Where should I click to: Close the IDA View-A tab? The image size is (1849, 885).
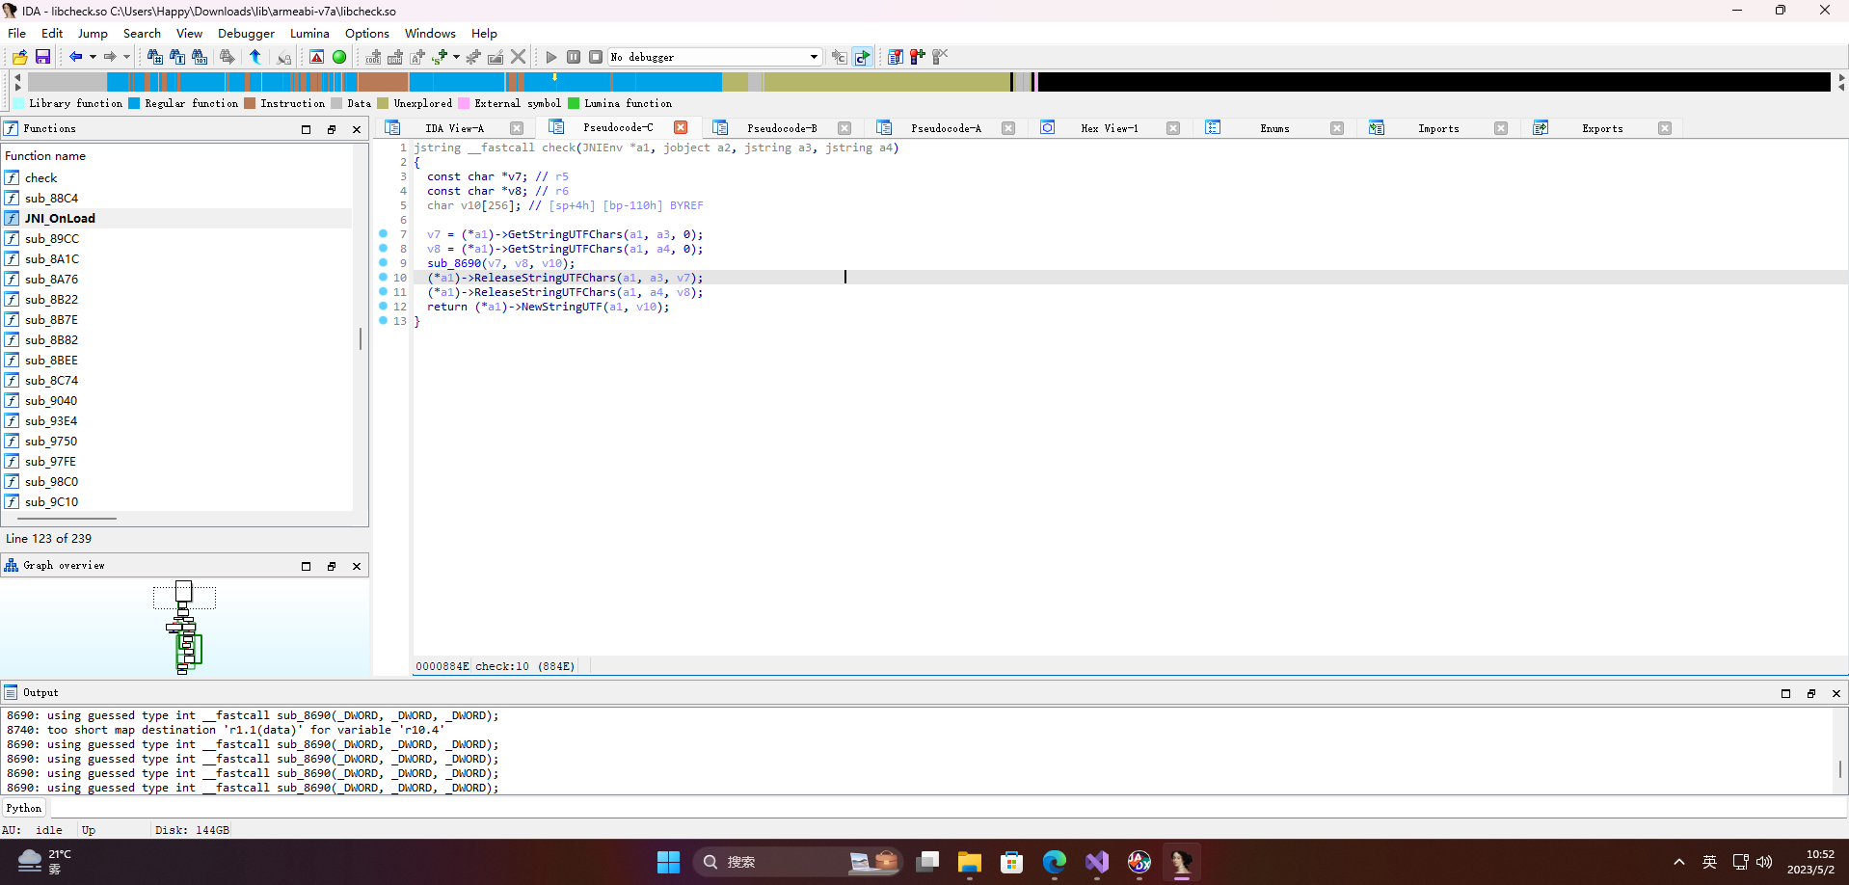pos(517,128)
